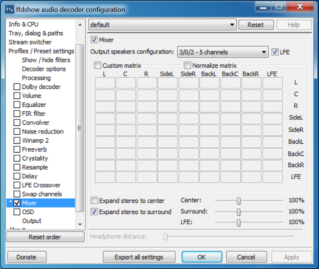
Task: Click the Export all settings button
Action: [x=139, y=257]
